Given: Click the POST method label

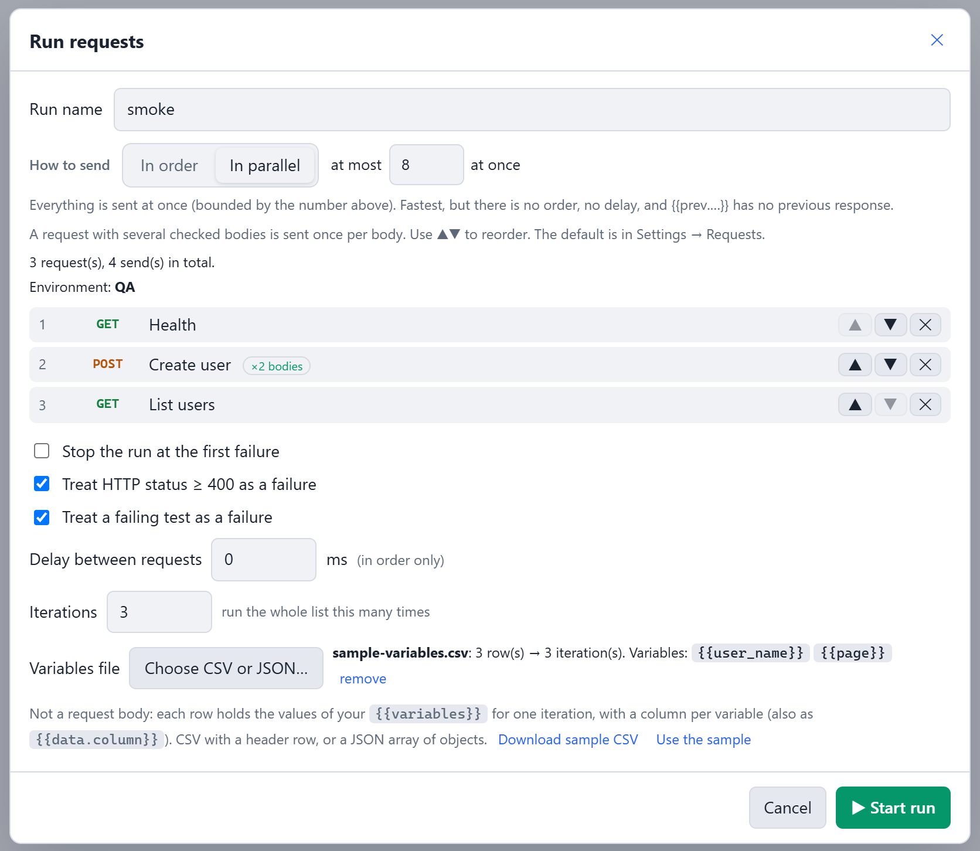Looking at the screenshot, I should [108, 364].
